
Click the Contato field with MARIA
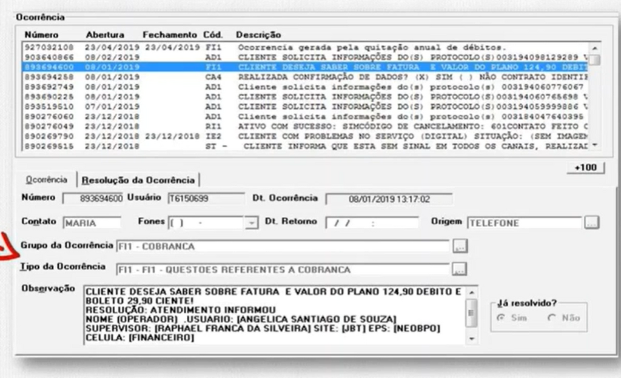(92, 223)
